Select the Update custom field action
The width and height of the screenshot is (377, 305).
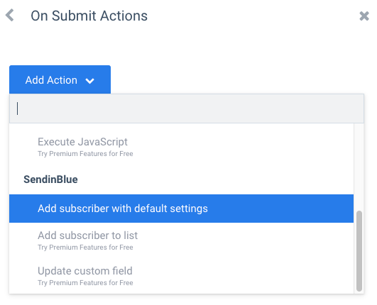click(x=85, y=271)
